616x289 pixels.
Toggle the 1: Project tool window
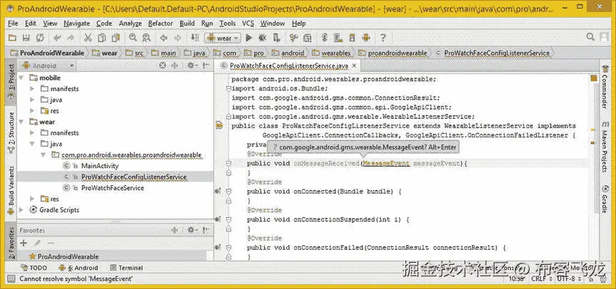click(11, 81)
